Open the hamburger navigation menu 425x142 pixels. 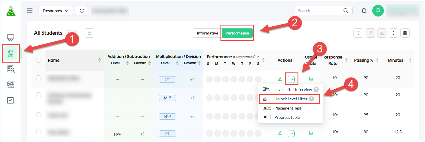click(x=30, y=11)
